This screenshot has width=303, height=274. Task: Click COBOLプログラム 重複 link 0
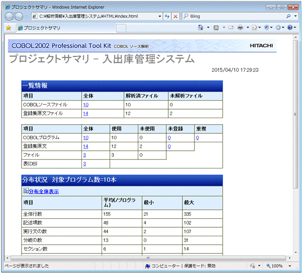197,138
